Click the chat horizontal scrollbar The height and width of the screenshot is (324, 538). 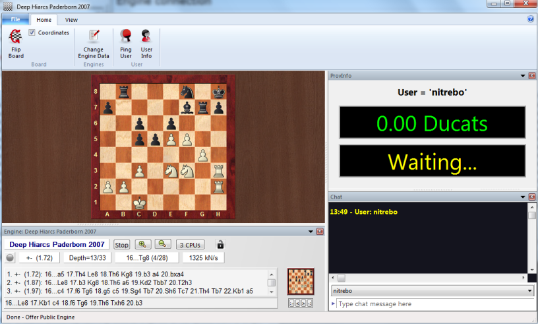(429, 278)
